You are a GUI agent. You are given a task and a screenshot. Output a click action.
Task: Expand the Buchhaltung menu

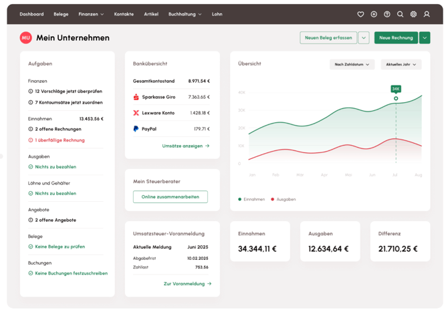(x=185, y=14)
